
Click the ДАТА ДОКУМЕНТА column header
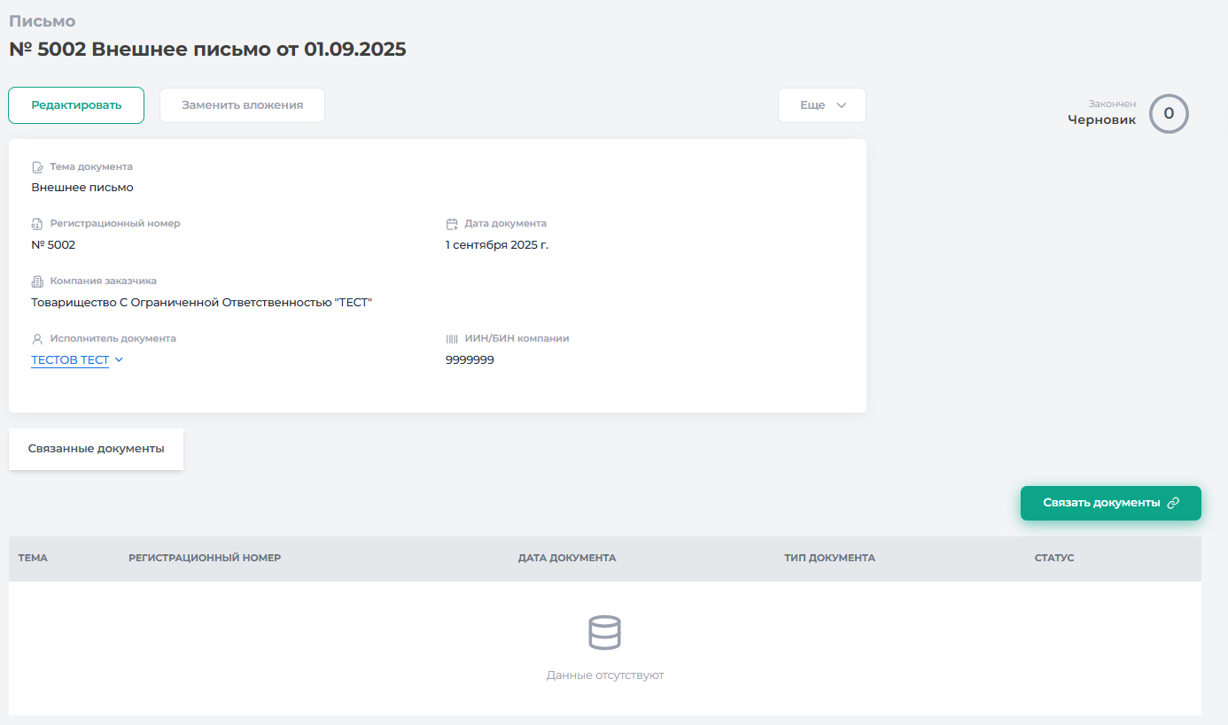click(566, 558)
